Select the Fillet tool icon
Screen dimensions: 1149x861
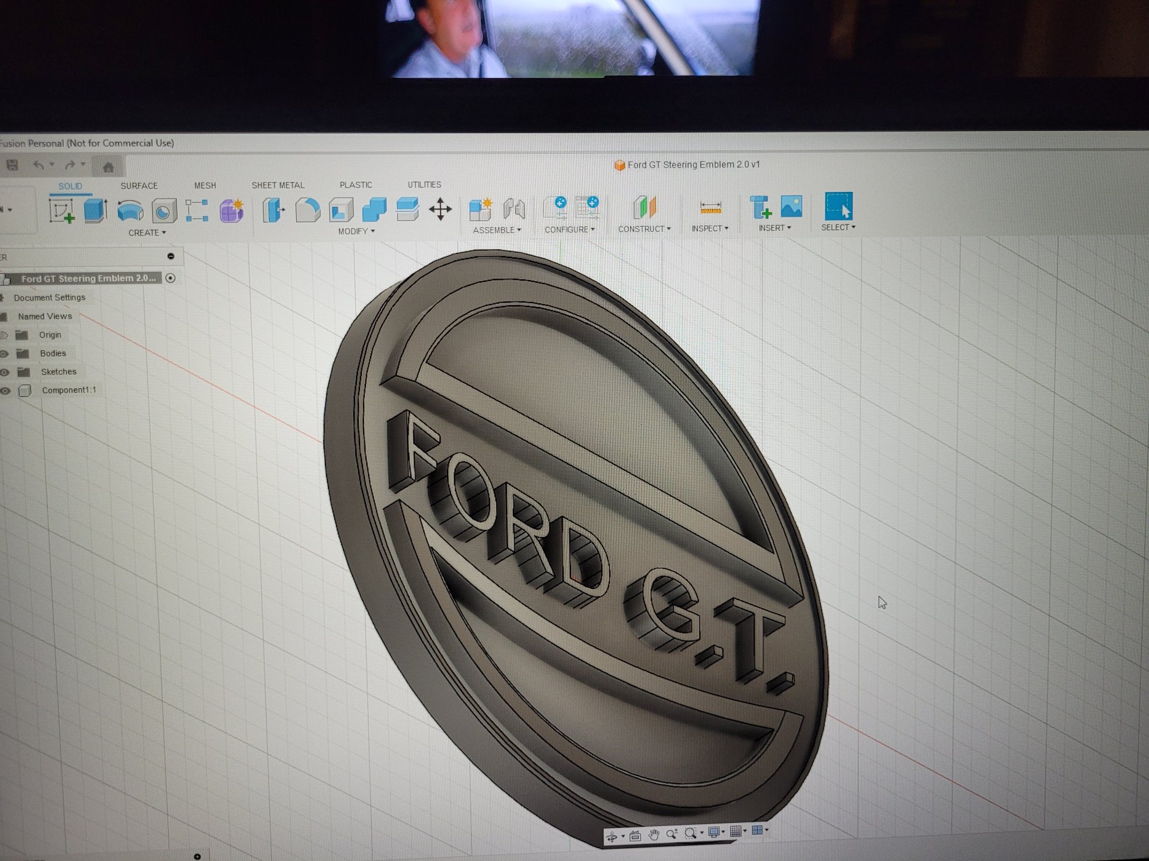click(x=307, y=210)
